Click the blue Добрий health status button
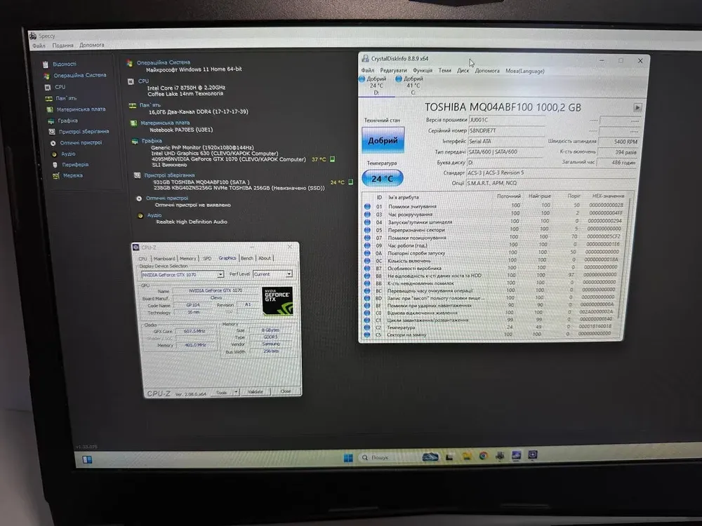 383,140
